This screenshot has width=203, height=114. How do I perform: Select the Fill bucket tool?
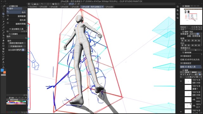[3, 48]
